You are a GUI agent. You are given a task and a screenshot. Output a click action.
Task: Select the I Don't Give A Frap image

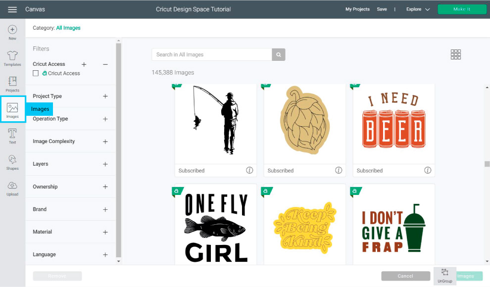pyautogui.click(x=394, y=224)
